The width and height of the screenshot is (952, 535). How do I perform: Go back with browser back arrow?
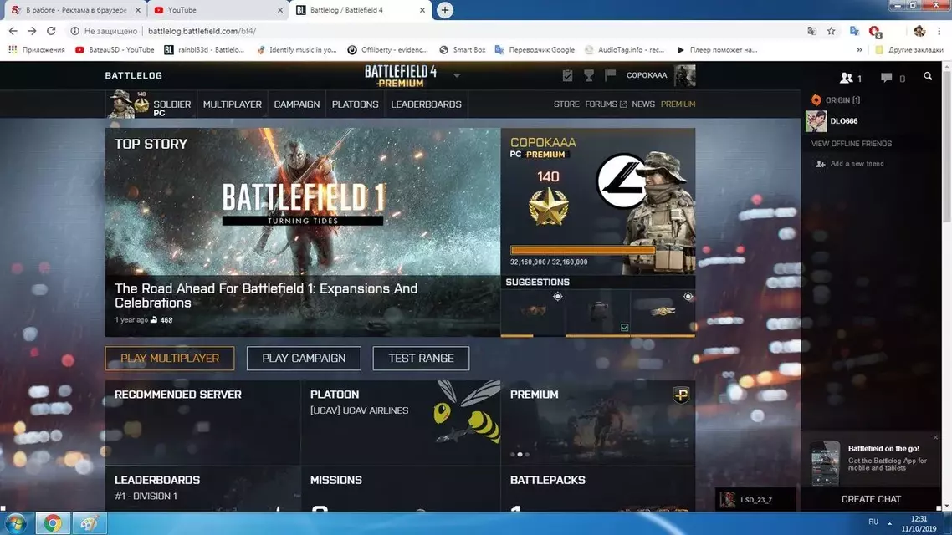click(x=13, y=31)
